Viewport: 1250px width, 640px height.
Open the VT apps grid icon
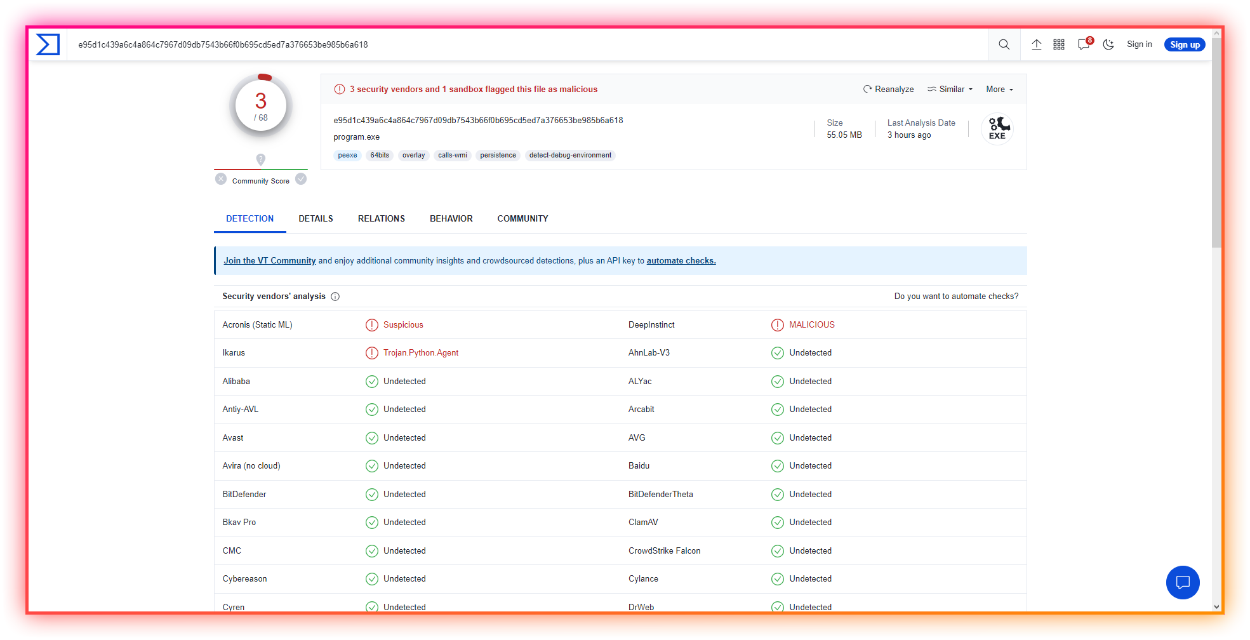(x=1059, y=44)
